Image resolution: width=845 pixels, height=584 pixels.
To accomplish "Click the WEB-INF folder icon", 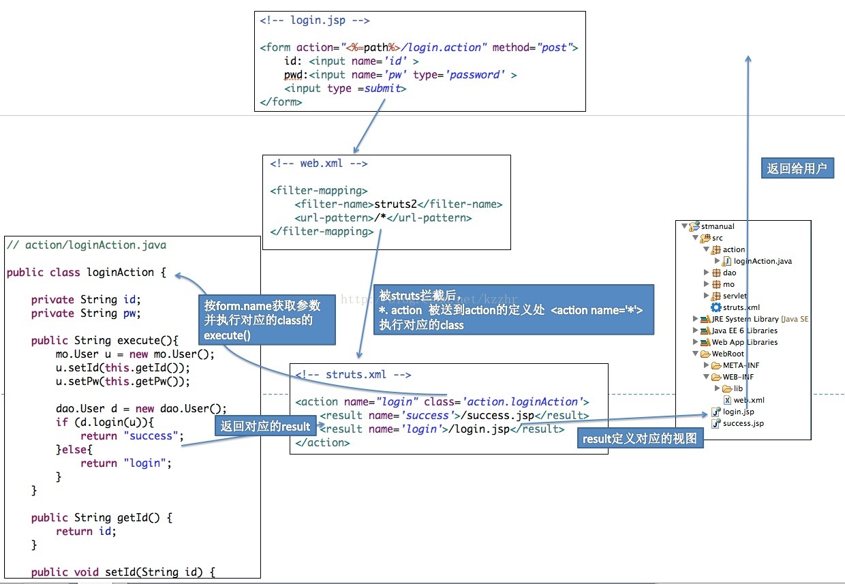I will [x=716, y=377].
